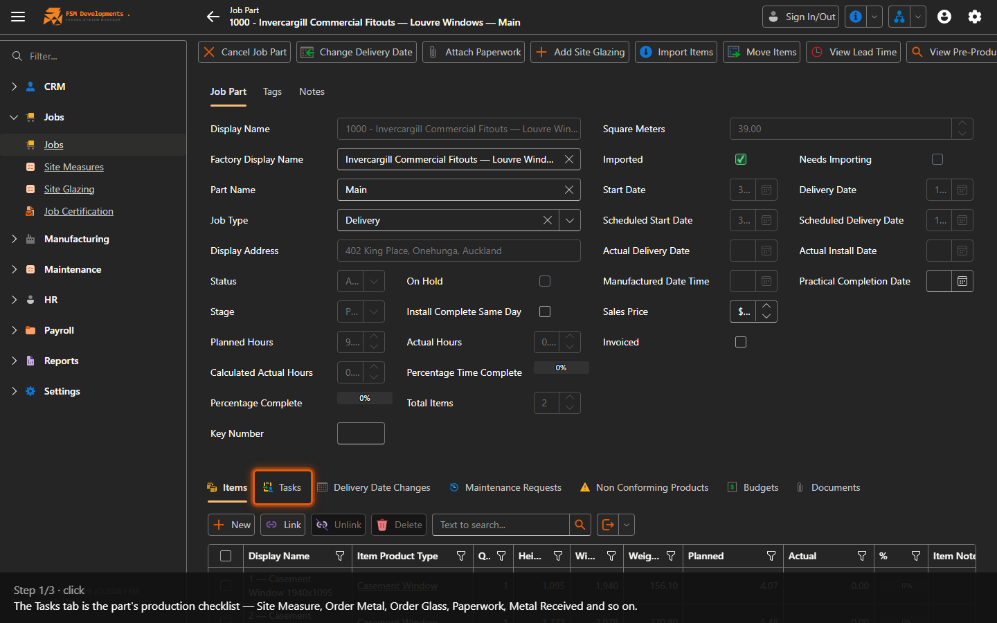The height and width of the screenshot is (623, 997).
Task: Expand the Reports tree node
Action: click(14, 361)
